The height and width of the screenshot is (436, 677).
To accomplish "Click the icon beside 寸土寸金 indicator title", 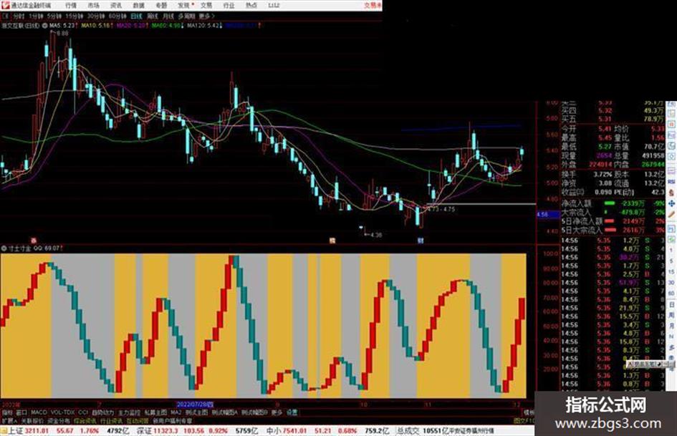I will (x=4, y=248).
